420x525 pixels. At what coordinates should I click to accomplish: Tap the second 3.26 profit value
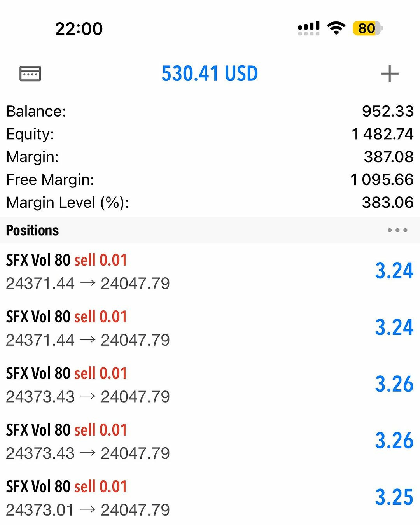pyautogui.click(x=394, y=441)
